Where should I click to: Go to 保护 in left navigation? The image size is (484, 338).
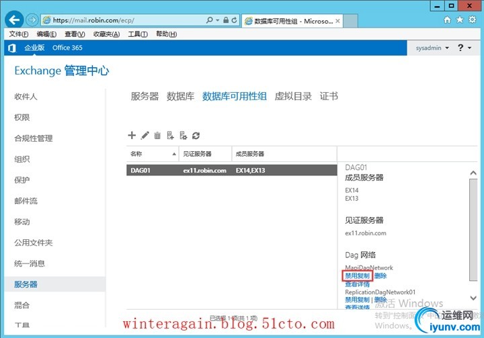22,180
